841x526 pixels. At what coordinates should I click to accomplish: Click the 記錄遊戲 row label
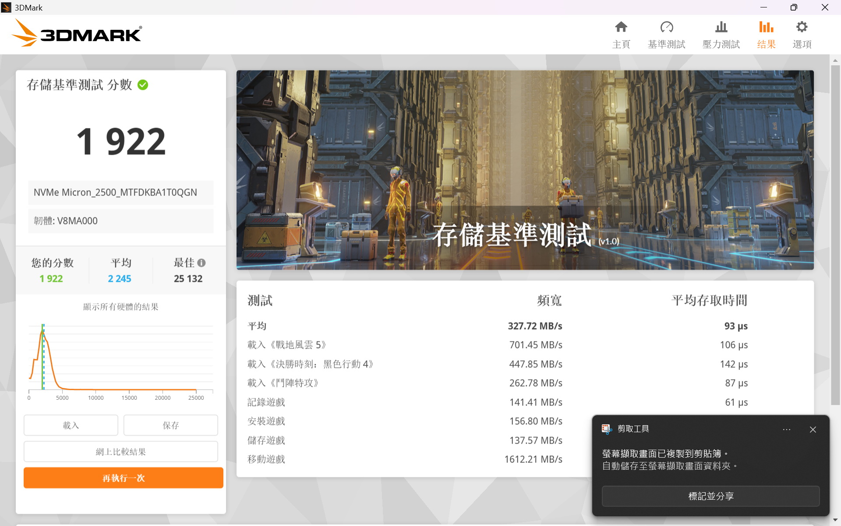click(x=266, y=402)
